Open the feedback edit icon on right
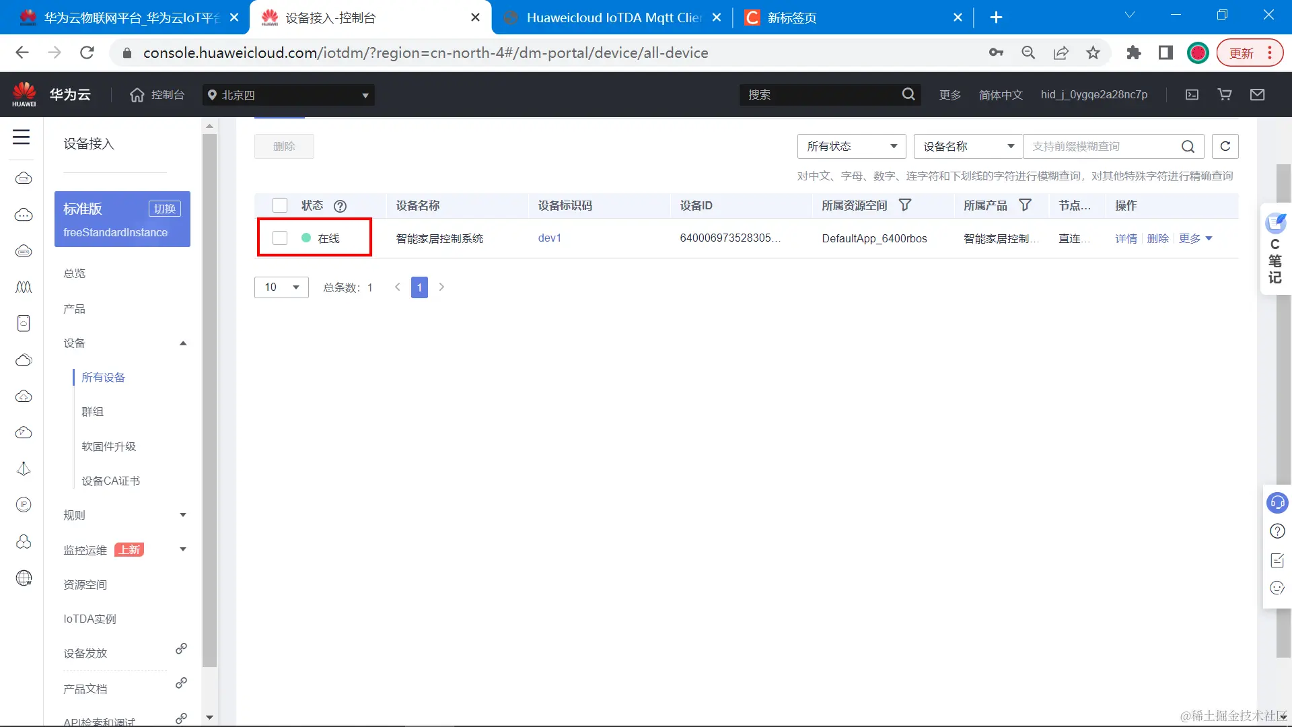Screen dimensions: 1292x727 pos(1277,560)
